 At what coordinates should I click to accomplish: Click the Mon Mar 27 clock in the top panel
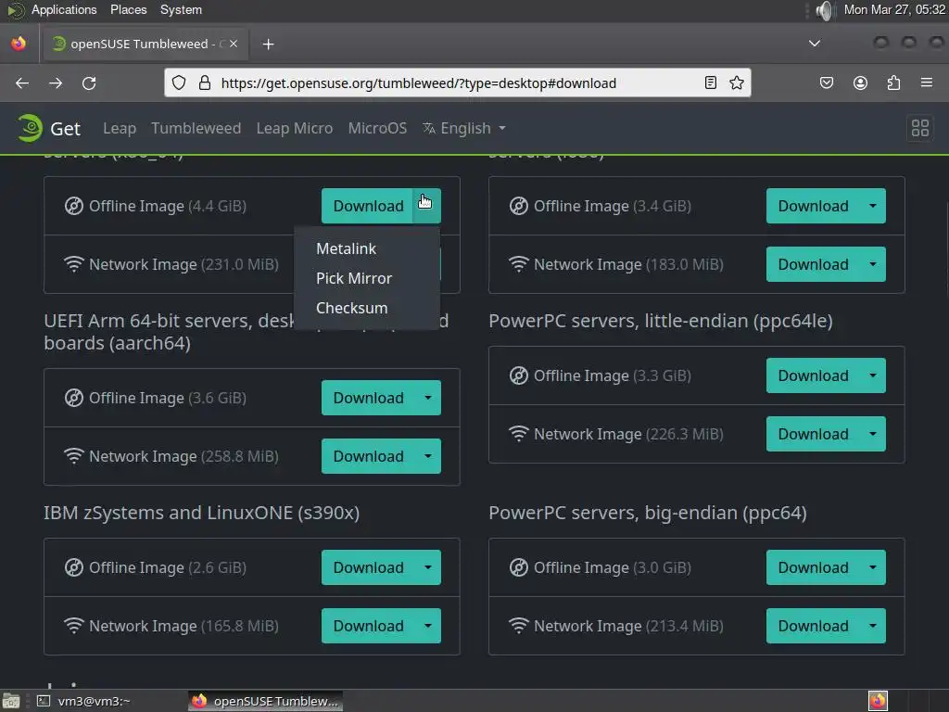coord(894,9)
